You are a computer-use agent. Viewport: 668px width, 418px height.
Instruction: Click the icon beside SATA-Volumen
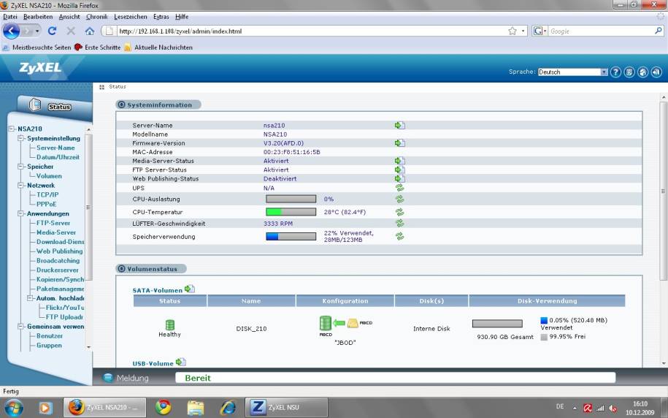190,289
